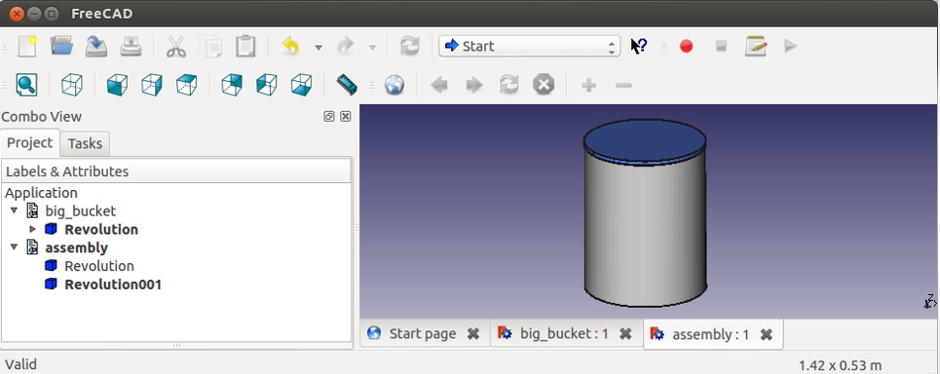
Task: Paste from clipboard
Action: [x=245, y=47]
